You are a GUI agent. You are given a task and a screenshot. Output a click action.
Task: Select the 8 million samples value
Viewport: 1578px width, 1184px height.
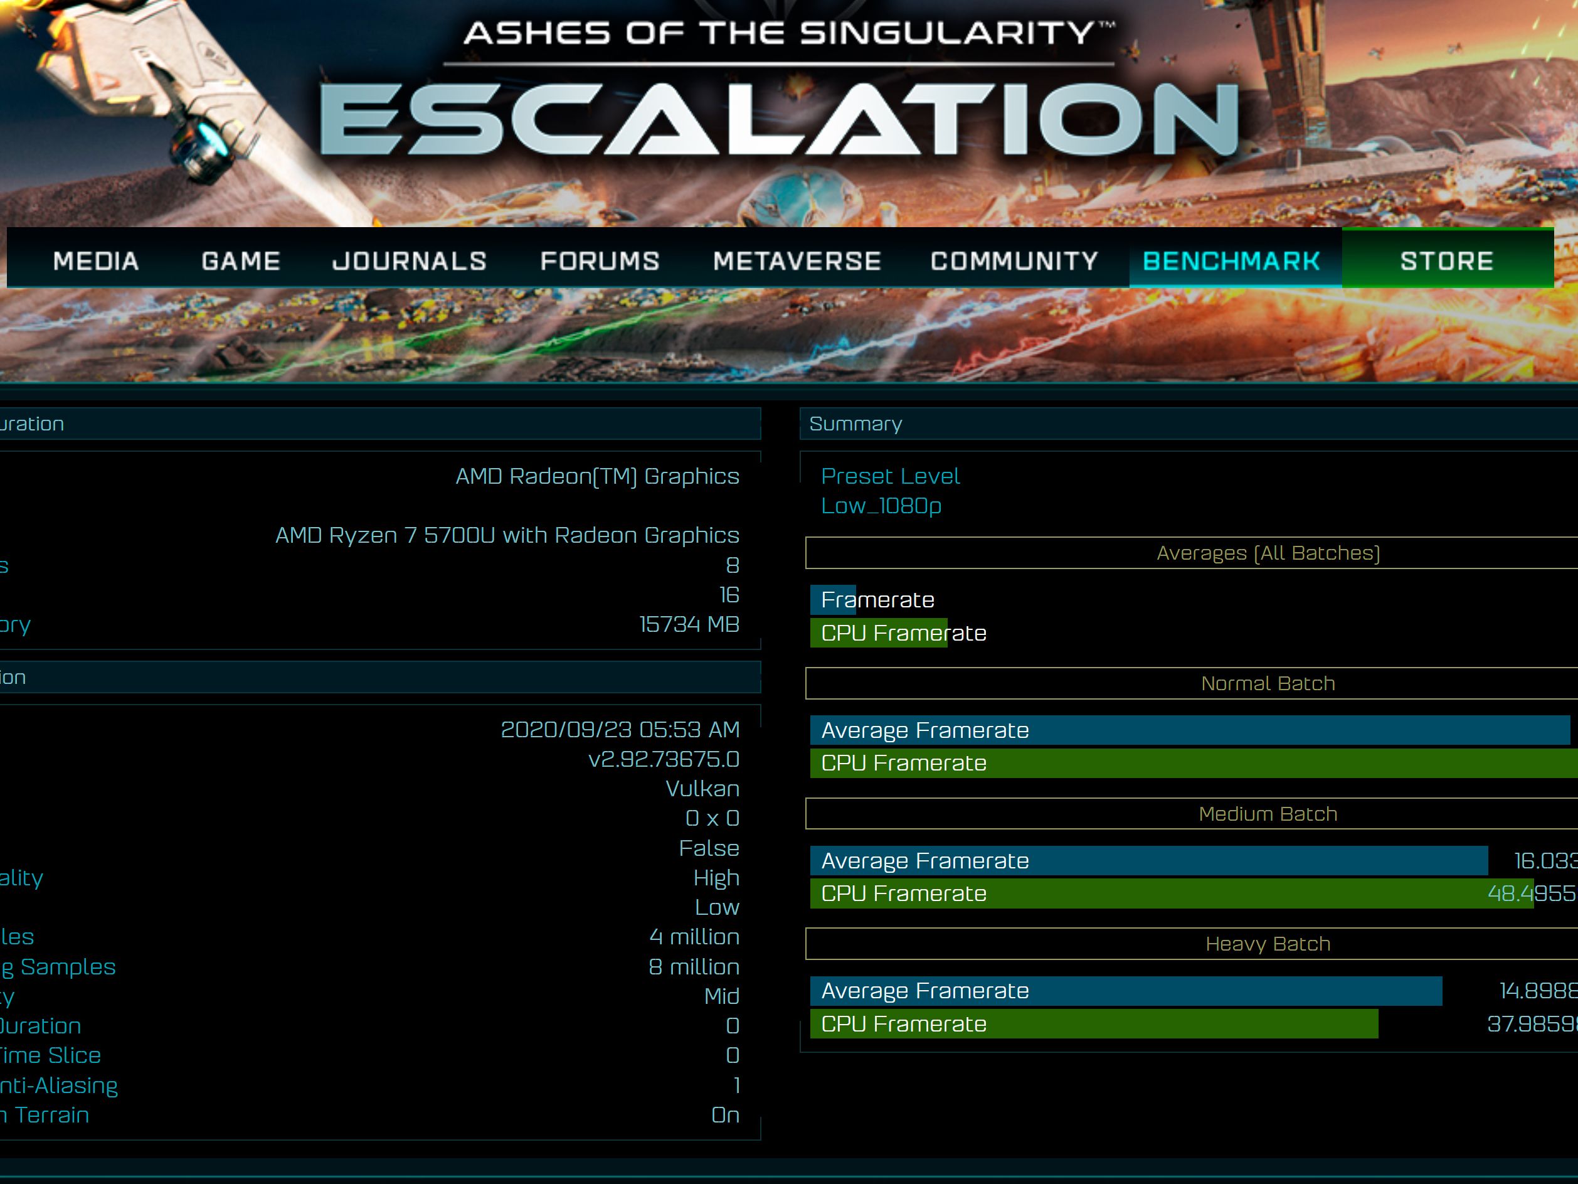tap(694, 967)
